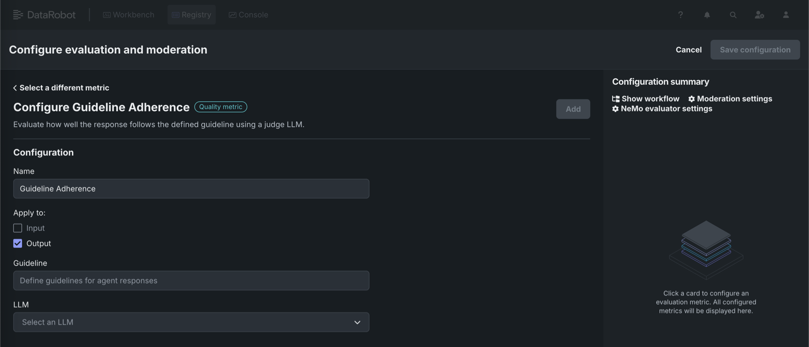
Task: Open the Registry tab
Action: [x=191, y=15]
